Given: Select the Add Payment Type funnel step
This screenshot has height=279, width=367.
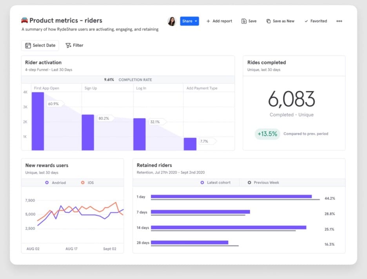Looking at the screenshot, I should click(202, 88).
